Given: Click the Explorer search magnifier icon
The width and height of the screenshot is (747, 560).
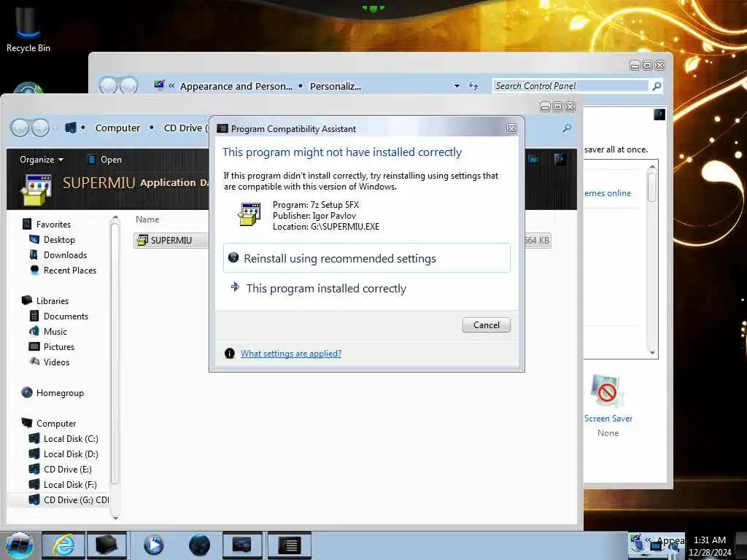Looking at the screenshot, I should [x=566, y=128].
